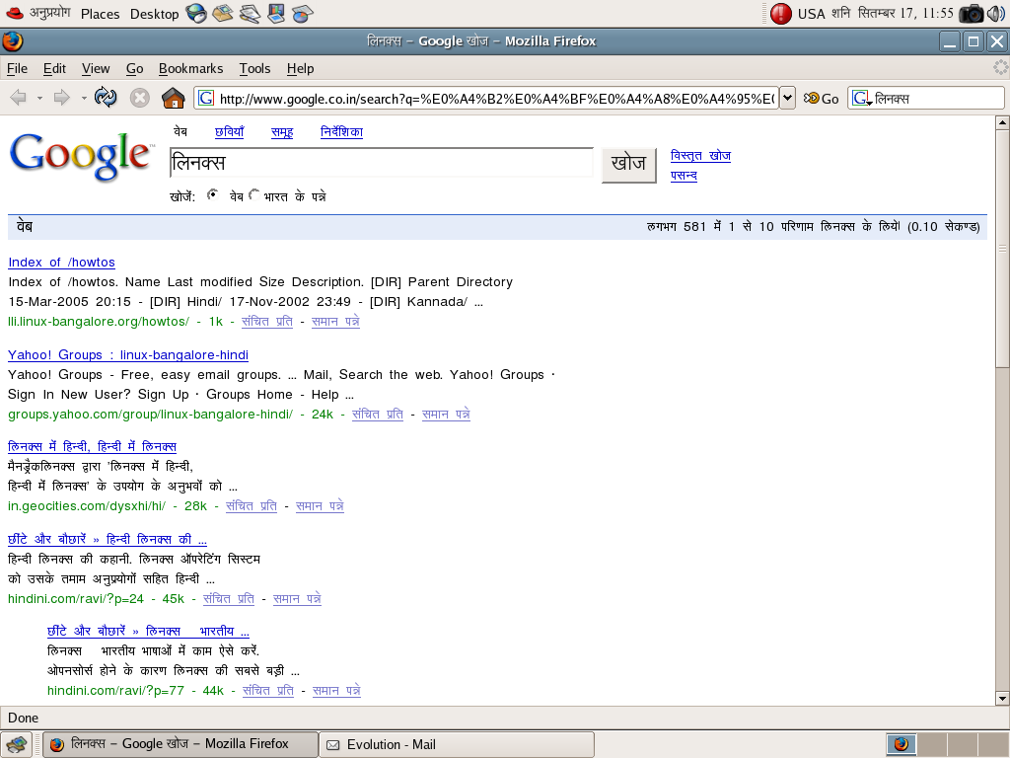1010x758 pixels.
Task: Click the red update alert icon
Action: (781, 14)
